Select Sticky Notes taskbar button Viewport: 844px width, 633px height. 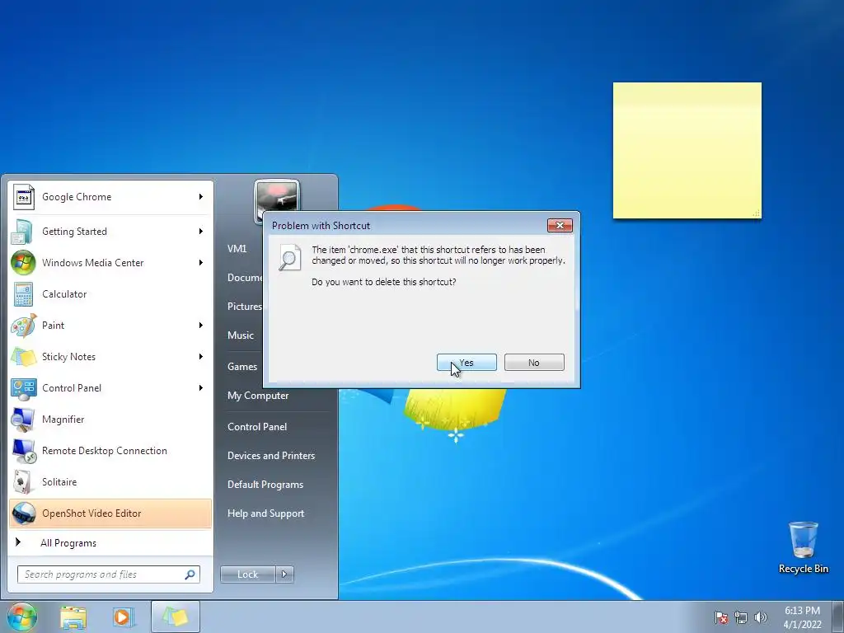pyautogui.click(x=176, y=617)
